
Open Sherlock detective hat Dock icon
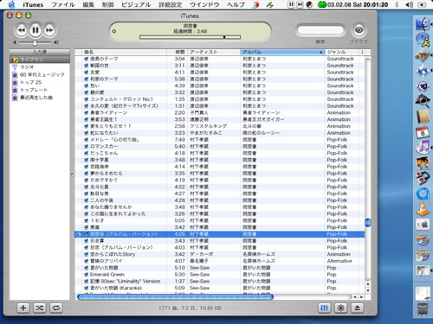point(423,101)
